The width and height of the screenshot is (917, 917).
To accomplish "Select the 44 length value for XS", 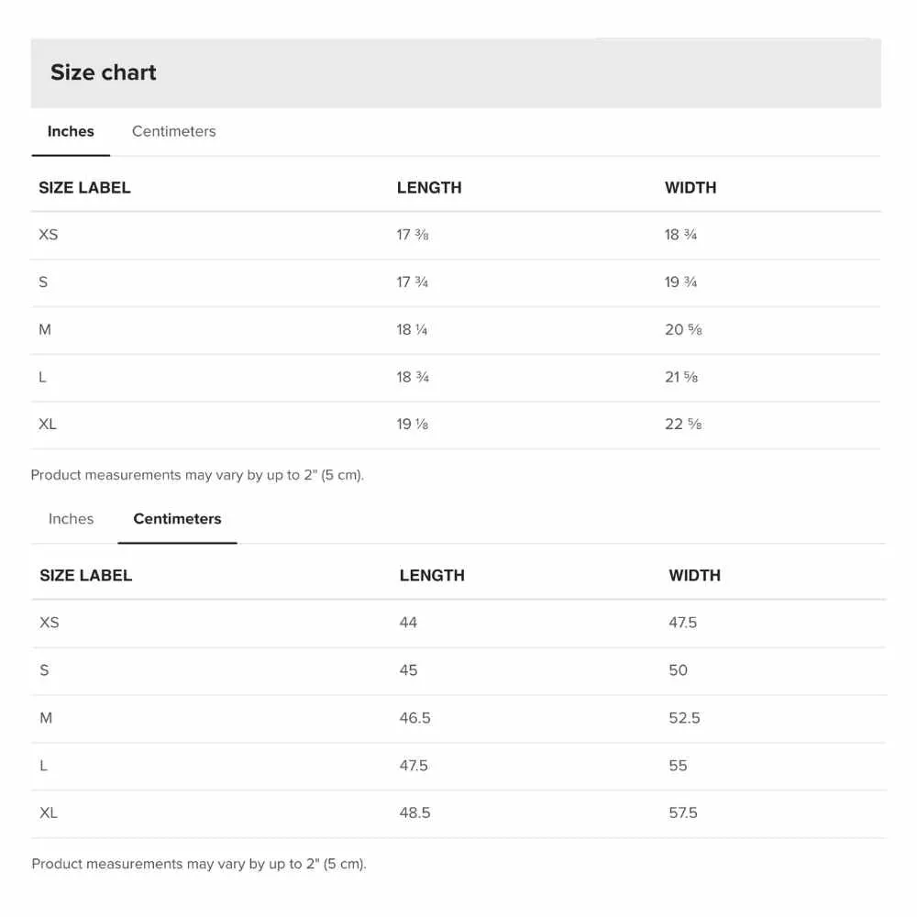I will pyautogui.click(x=408, y=623).
